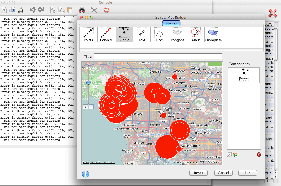Choose the Colored points plot type
This screenshot has width=281, height=186.
(x=106, y=35)
